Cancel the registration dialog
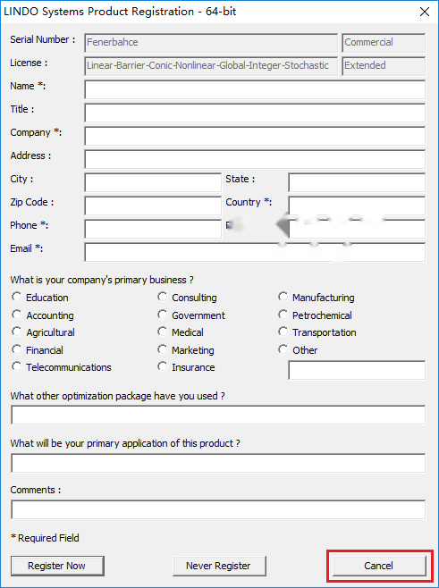 click(x=379, y=566)
